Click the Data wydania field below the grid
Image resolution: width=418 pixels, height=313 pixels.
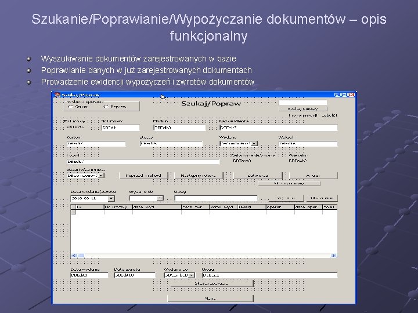click(89, 275)
